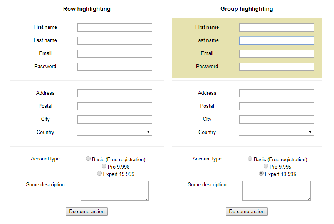Click City field in Group highlighting form
334x224 pixels.
coord(276,120)
